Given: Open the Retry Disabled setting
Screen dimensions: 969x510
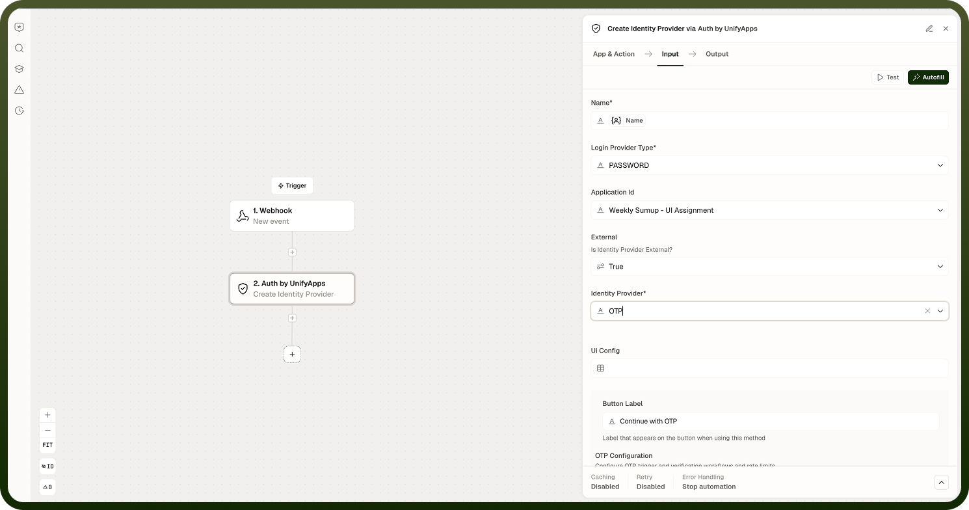Looking at the screenshot, I should coord(650,482).
